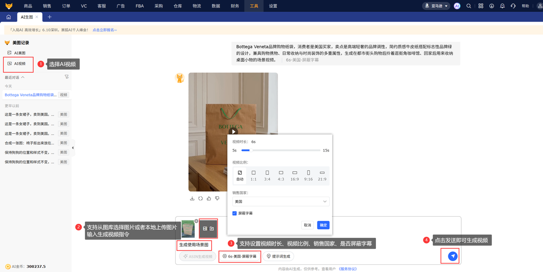Remove the attached image thumbnail
This screenshot has width=543, height=272.
(x=196, y=221)
